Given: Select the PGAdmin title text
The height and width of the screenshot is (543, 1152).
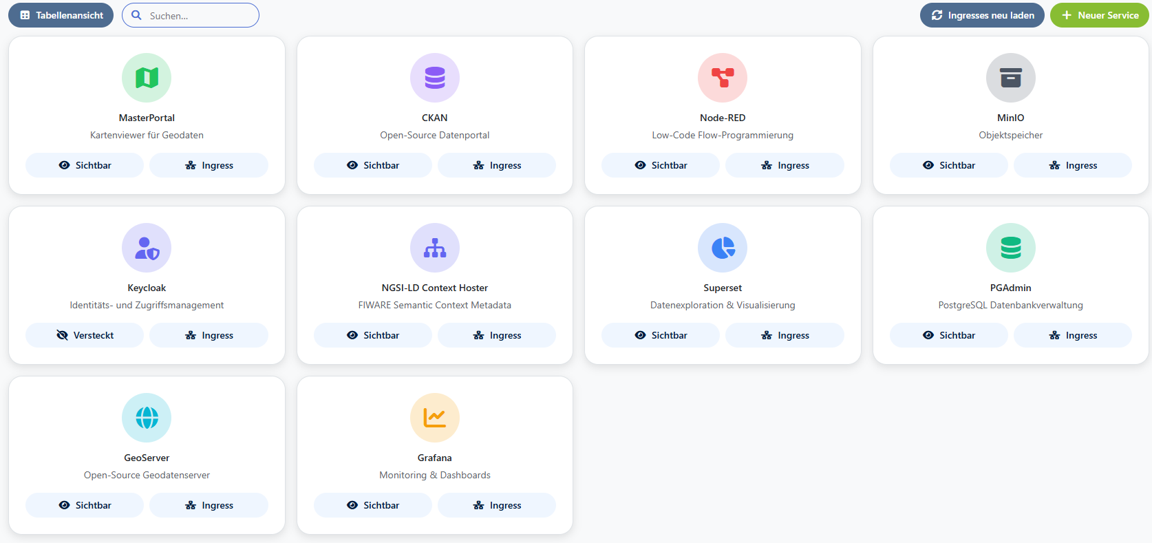Looking at the screenshot, I should coord(1011,288).
